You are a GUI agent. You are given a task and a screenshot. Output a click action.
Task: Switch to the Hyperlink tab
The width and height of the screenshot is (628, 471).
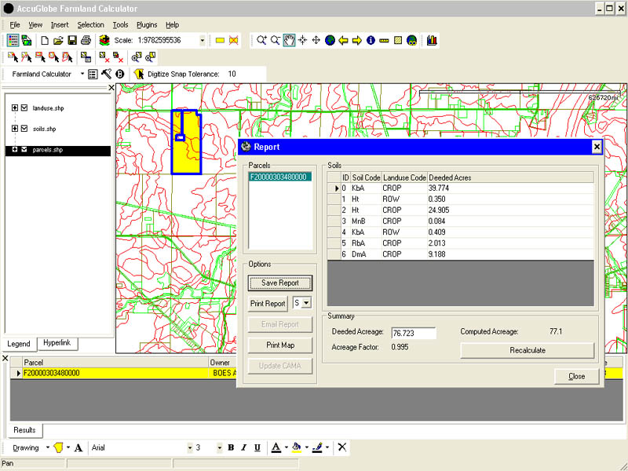pyautogui.click(x=57, y=343)
